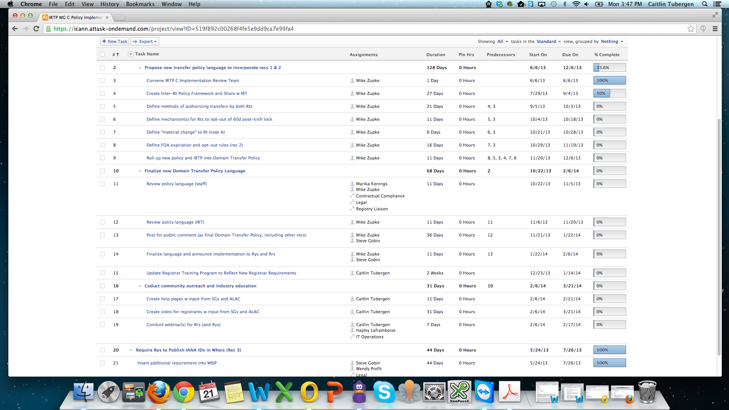Toggle the select-all header checkbox
Image resolution: width=729 pixels, height=410 pixels.
[x=103, y=54]
